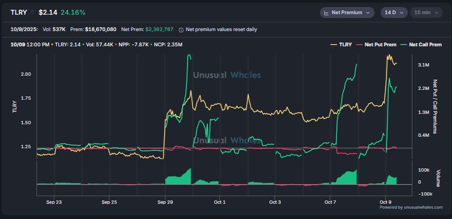
Task: Follow the Powered by unusualwhales.com link
Action: click(x=411, y=207)
